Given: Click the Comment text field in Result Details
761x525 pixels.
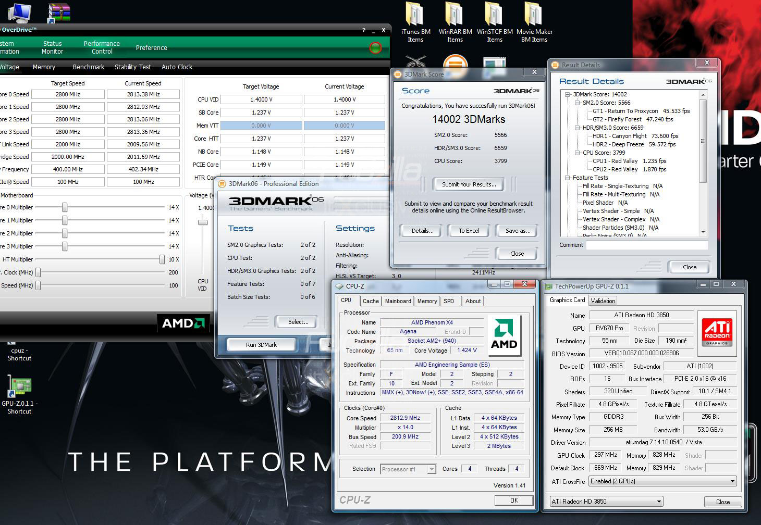Looking at the screenshot, I should (x=646, y=245).
